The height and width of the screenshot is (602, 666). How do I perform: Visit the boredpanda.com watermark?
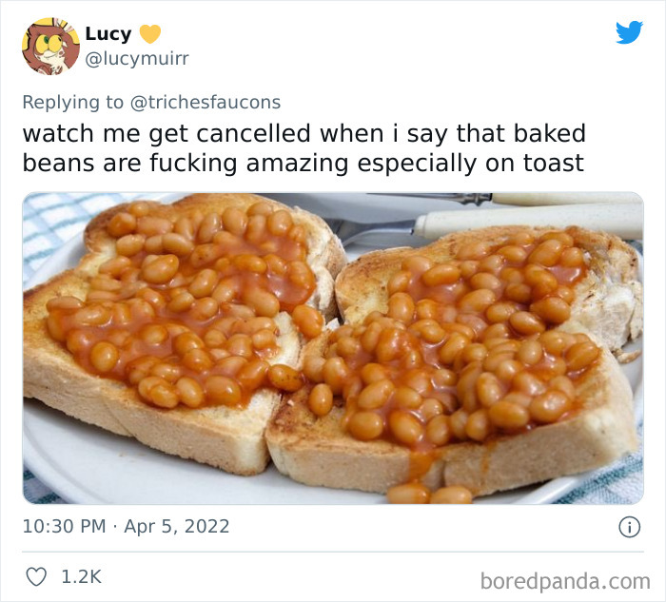click(565, 581)
